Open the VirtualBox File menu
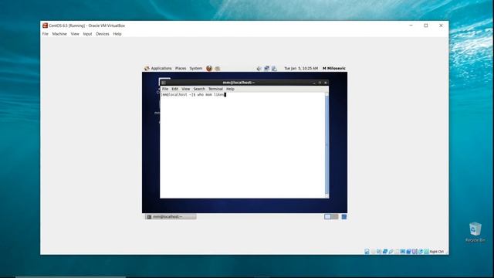 point(46,34)
